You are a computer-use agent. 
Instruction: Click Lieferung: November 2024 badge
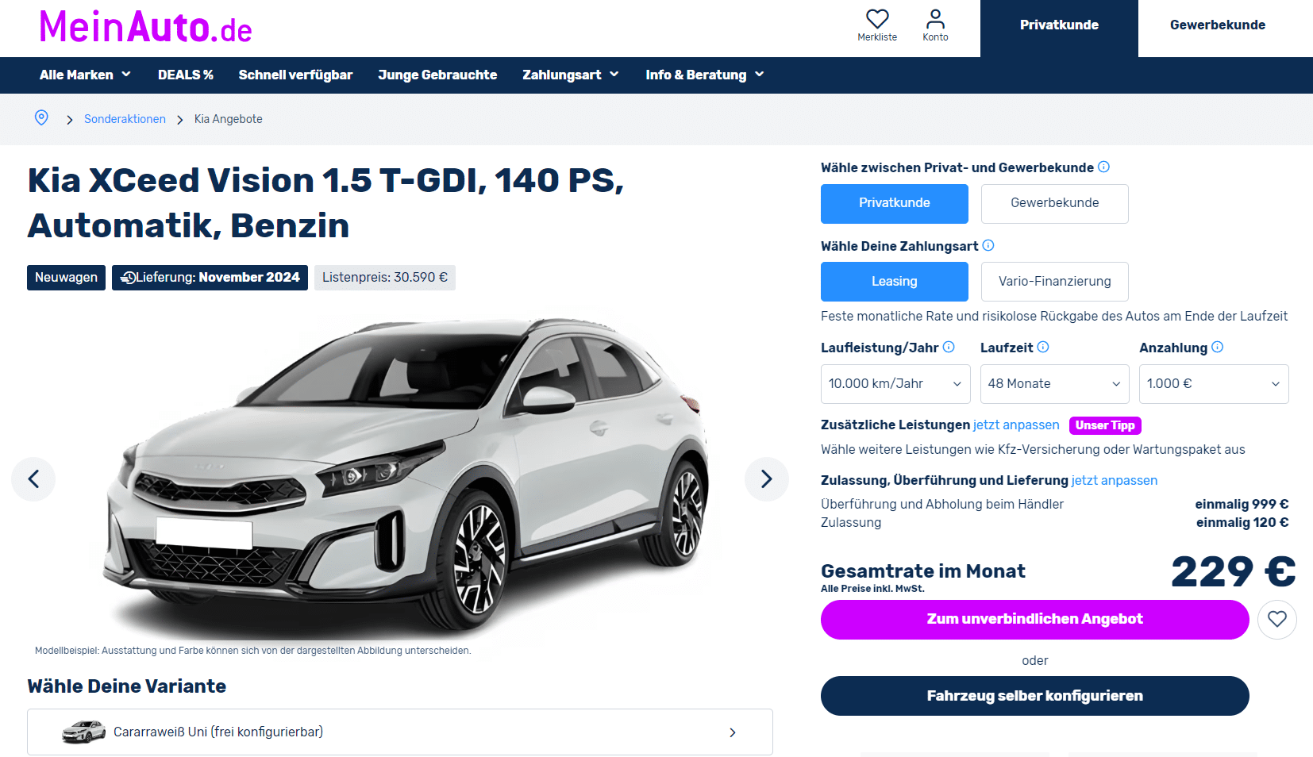point(210,278)
